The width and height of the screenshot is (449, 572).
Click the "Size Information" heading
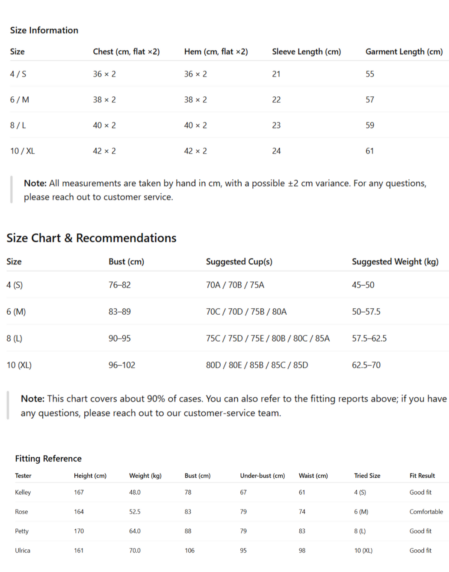point(44,30)
